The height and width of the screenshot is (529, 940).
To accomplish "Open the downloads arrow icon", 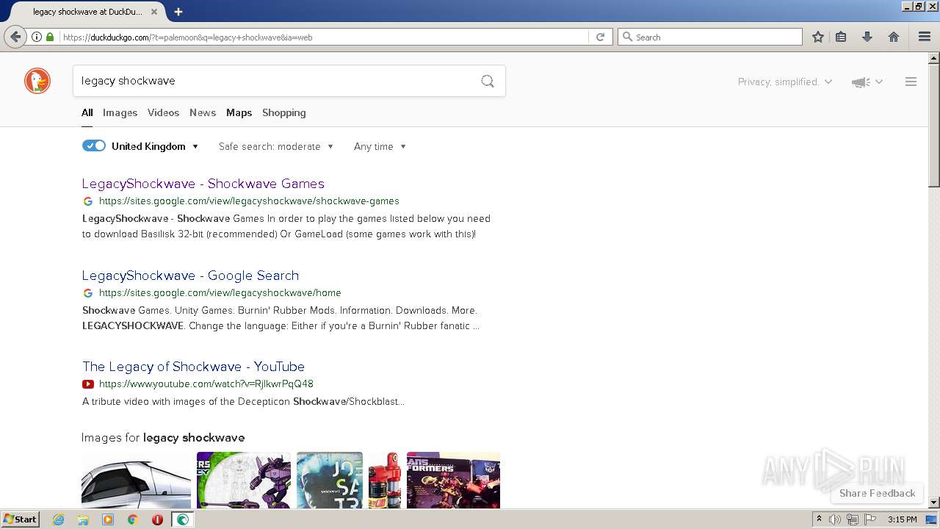I will (867, 37).
